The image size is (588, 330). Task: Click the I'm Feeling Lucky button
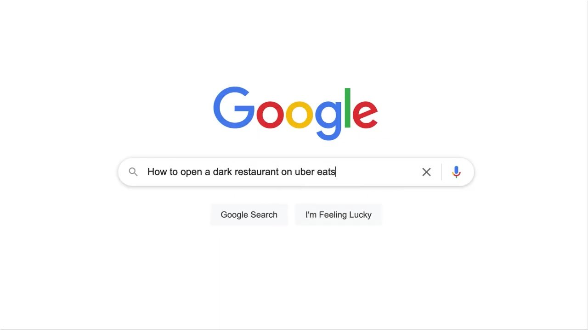(x=339, y=214)
